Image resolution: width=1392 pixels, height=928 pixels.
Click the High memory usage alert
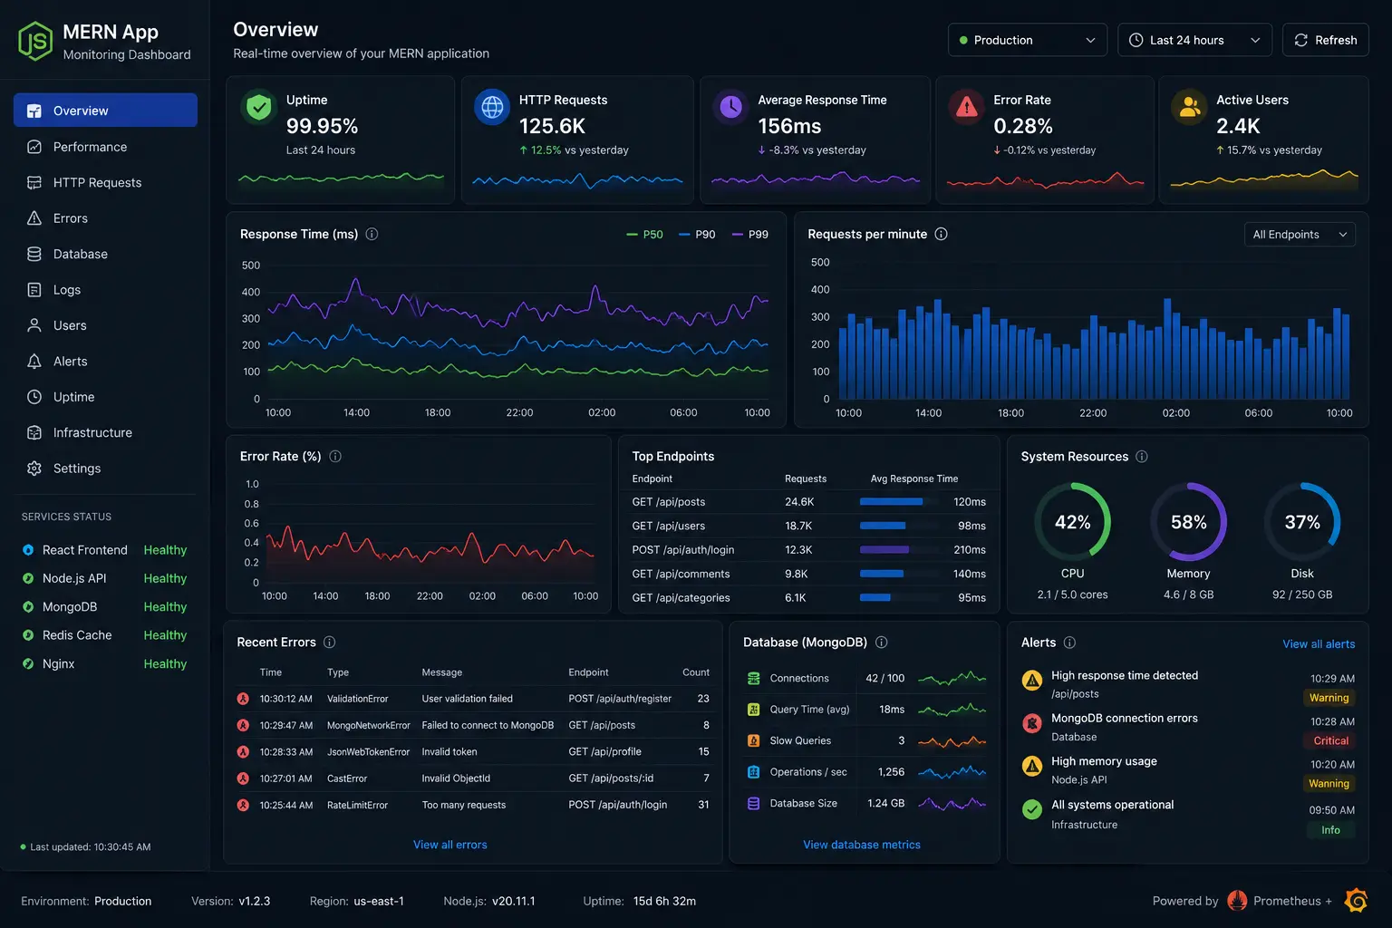tap(1188, 771)
